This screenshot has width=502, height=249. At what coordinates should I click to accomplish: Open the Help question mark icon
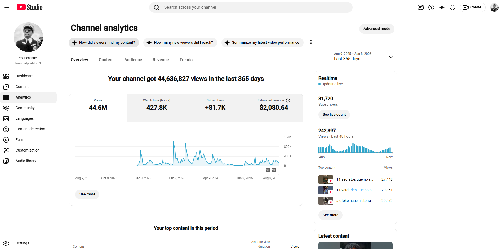[431, 7]
